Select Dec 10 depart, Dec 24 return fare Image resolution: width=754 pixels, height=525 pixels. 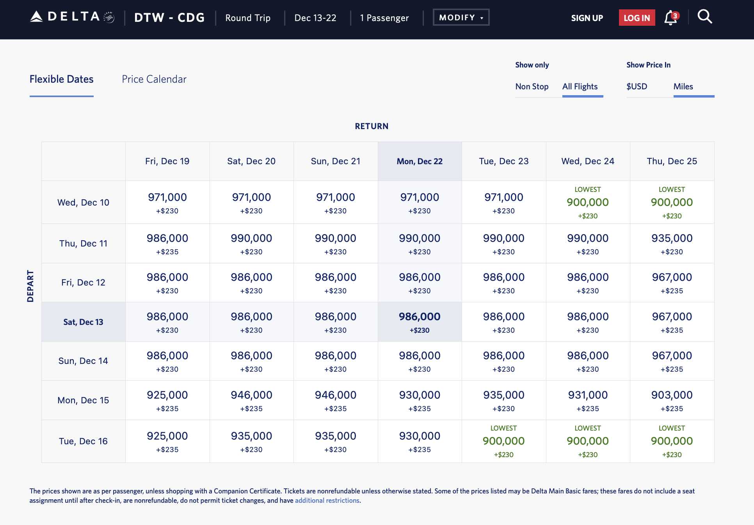(588, 202)
